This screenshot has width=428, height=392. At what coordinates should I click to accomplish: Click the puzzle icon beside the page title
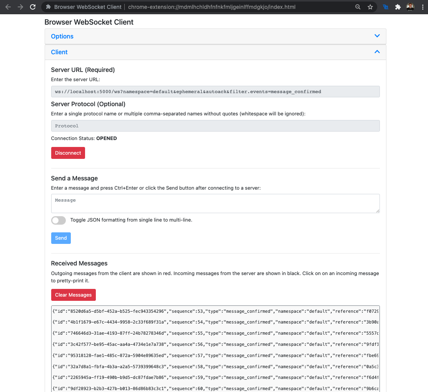tap(48, 7)
